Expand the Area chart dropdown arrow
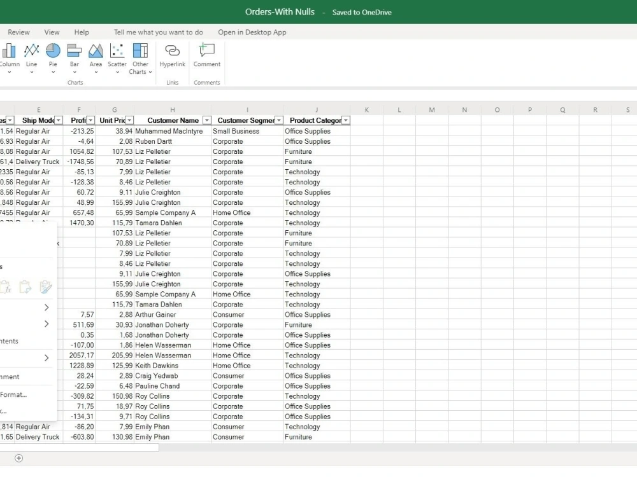This screenshot has width=637, height=477. pyautogui.click(x=96, y=73)
